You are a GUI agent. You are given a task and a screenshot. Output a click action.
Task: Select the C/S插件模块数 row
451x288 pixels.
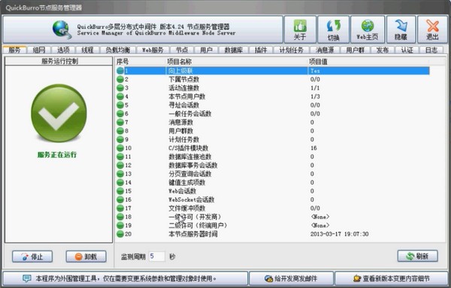pyautogui.click(x=273, y=148)
